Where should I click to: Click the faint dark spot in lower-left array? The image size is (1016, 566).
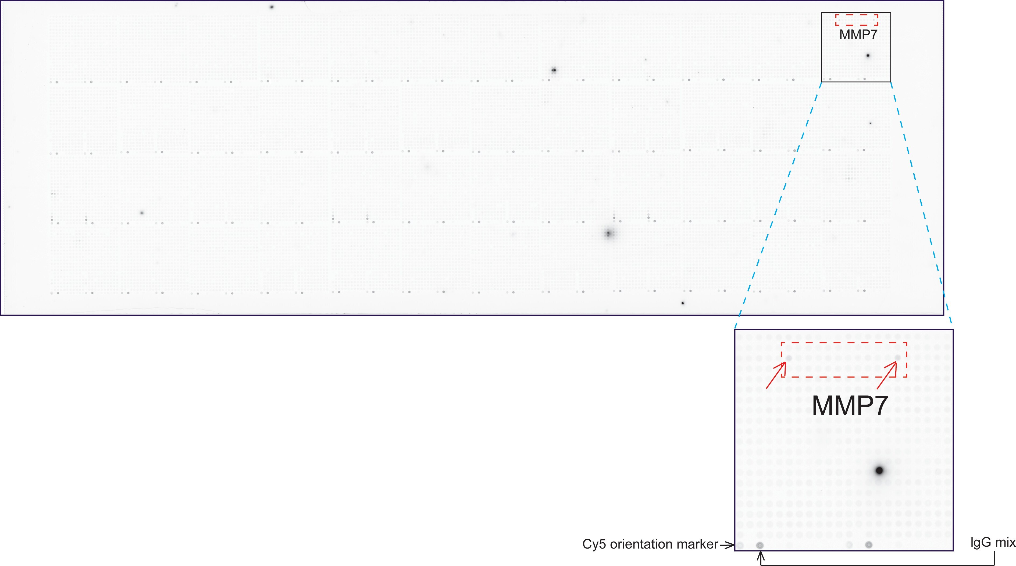[x=142, y=213]
